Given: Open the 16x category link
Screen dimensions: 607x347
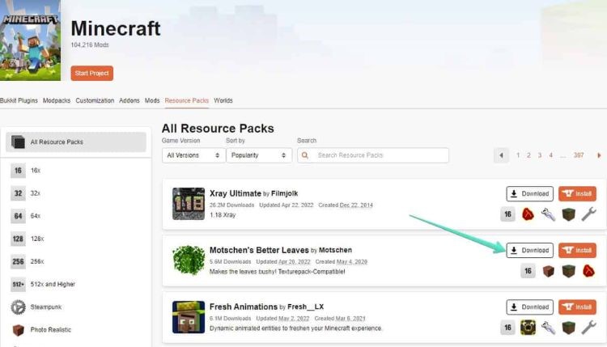Looking at the screenshot, I should coord(36,170).
